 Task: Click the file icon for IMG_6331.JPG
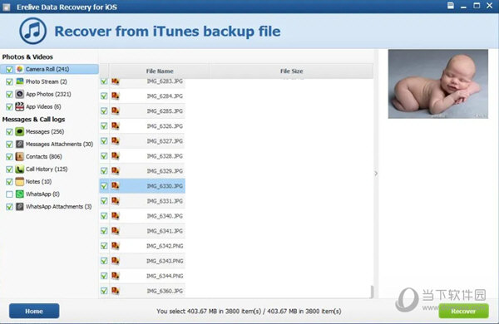pyautogui.click(x=116, y=201)
